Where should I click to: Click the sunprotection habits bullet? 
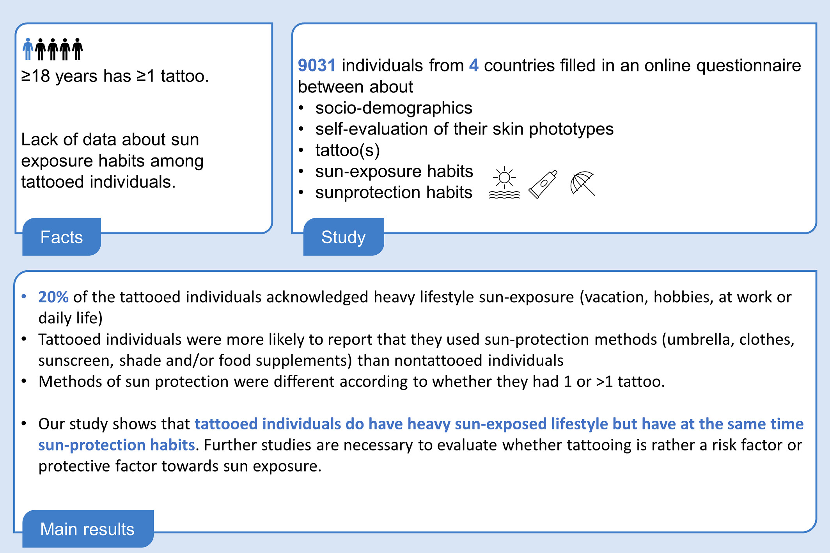(394, 193)
